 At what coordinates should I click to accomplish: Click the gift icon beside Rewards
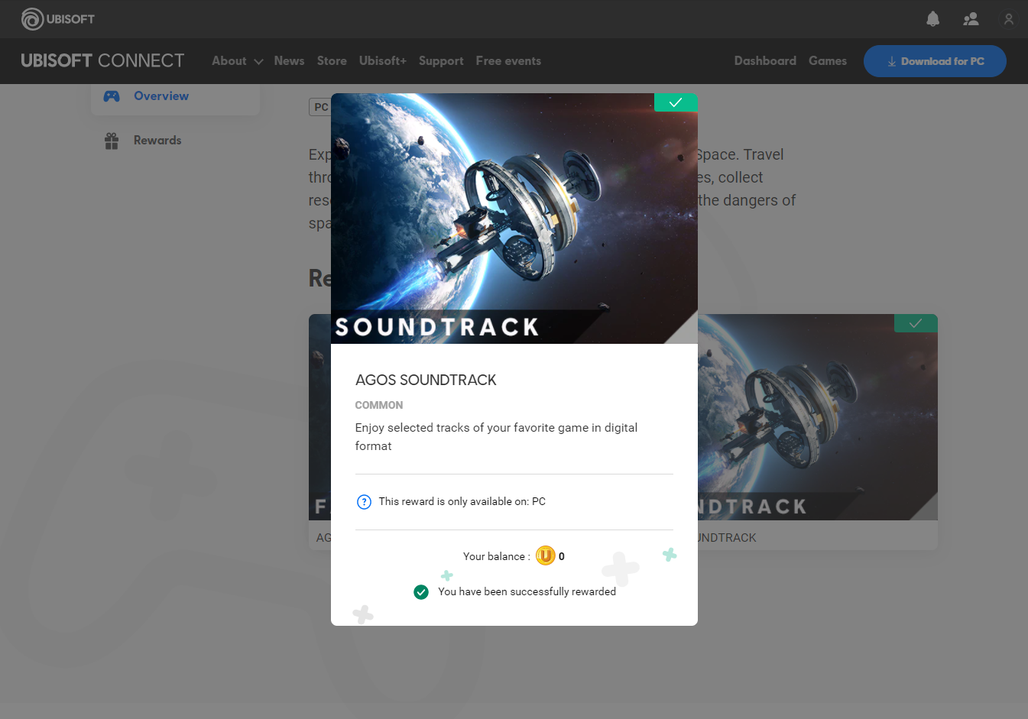pos(112,141)
